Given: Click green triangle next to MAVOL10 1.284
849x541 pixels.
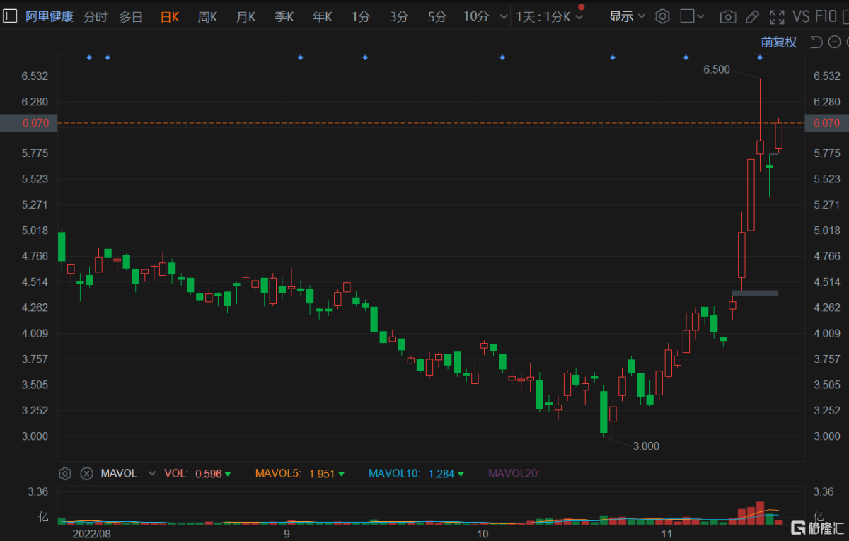Looking at the screenshot, I should click(461, 474).
